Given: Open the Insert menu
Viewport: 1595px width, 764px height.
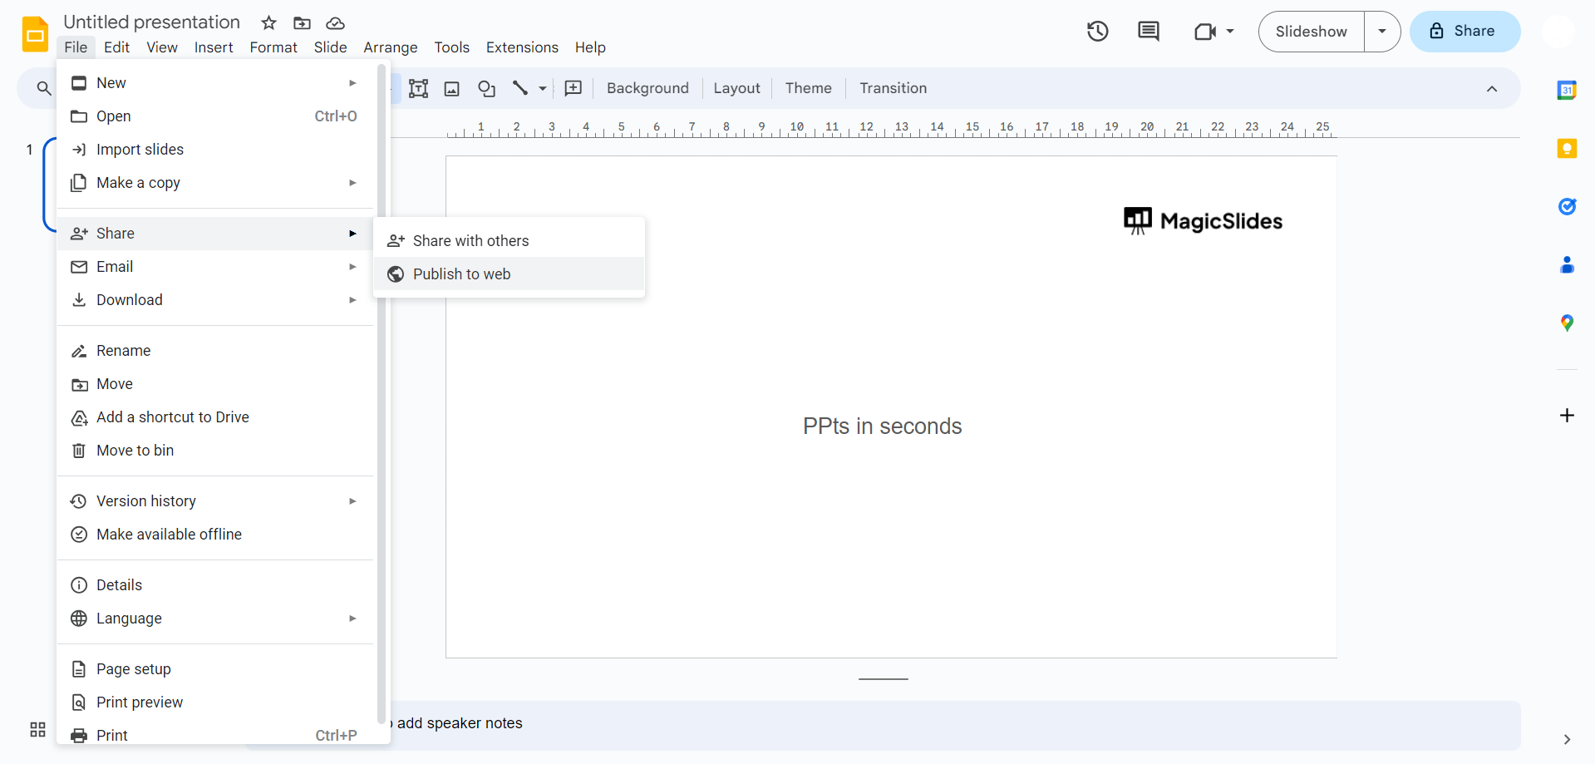Looking at the screenshot, I should coord(214,47).
